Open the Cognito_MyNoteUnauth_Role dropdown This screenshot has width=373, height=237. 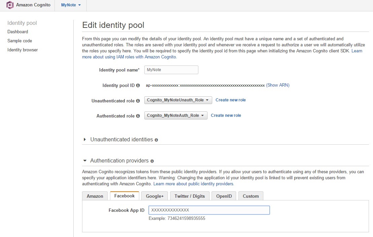pos(178,100)
